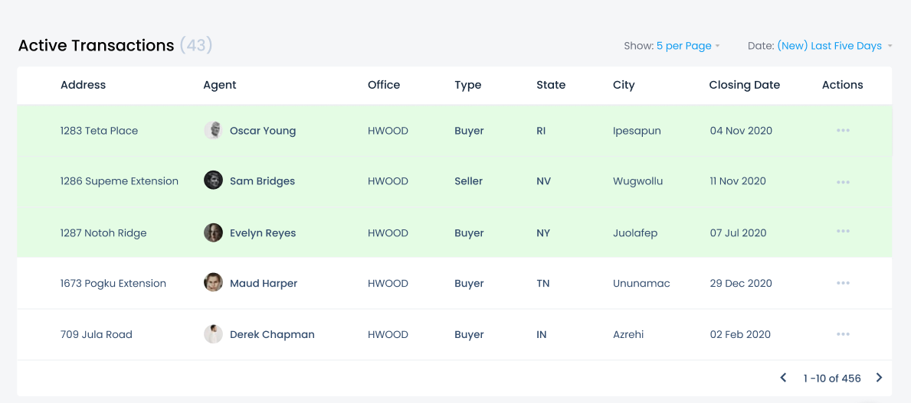Click the State column header
This screenshot has height=403, width=911.
click(x=551, y=85)
